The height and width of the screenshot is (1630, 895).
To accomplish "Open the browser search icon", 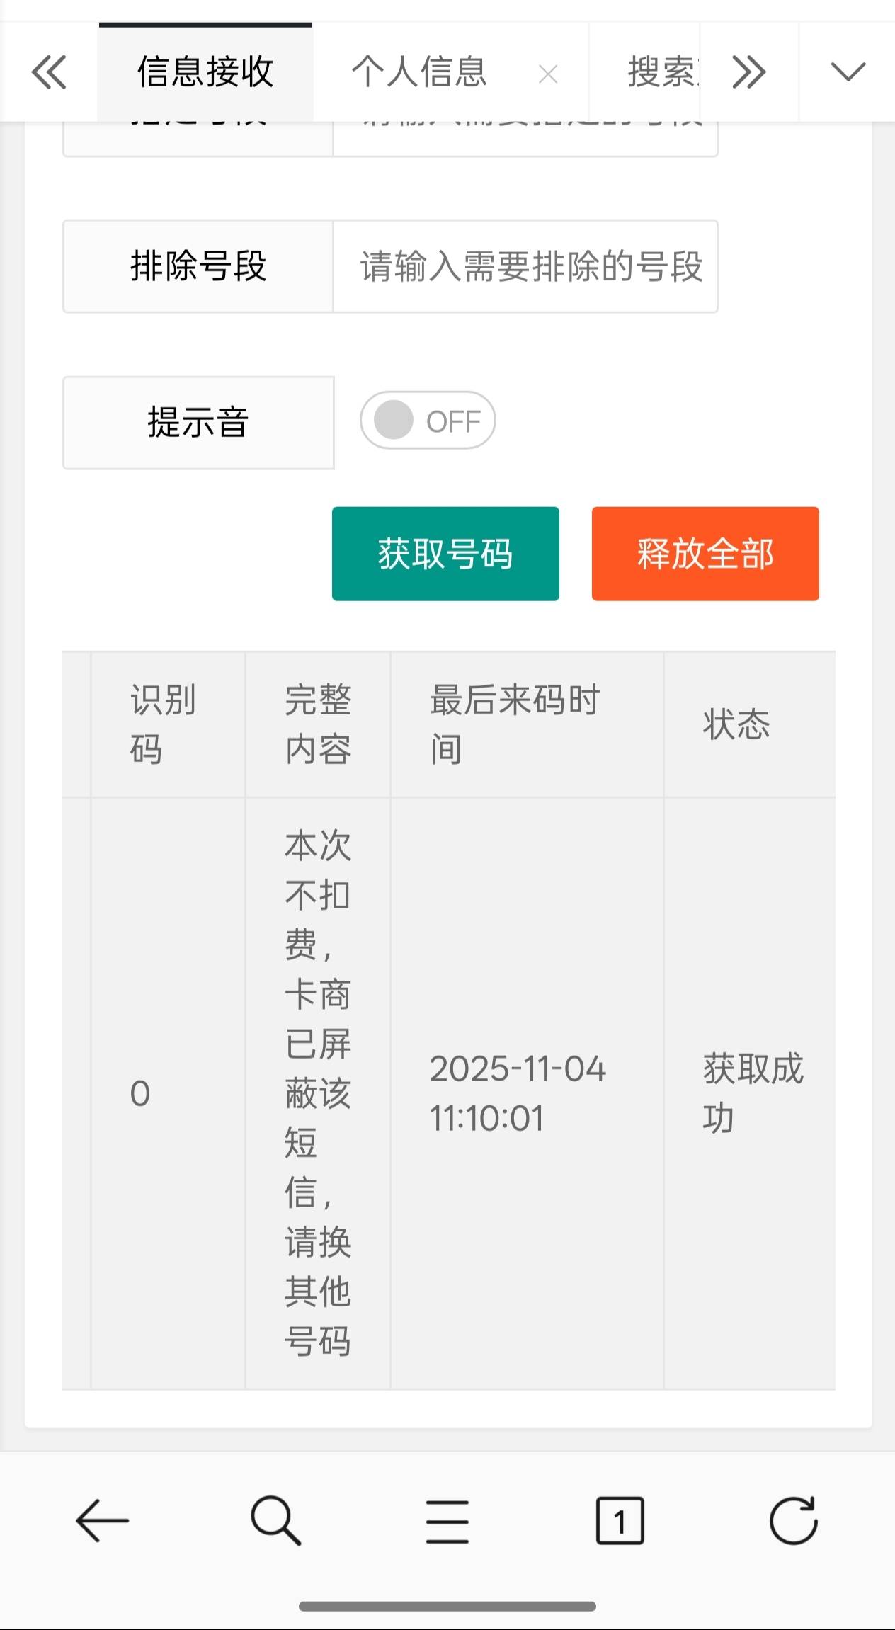I will click(x=275, y=1520).
